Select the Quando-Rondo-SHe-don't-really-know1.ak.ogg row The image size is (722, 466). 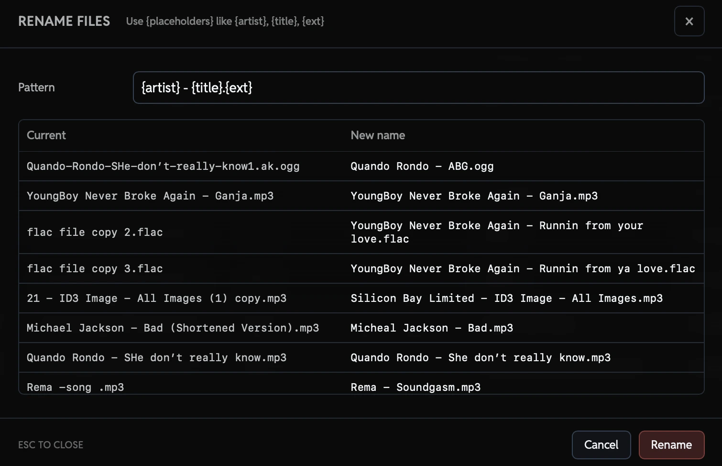click(x=163, y=166)
